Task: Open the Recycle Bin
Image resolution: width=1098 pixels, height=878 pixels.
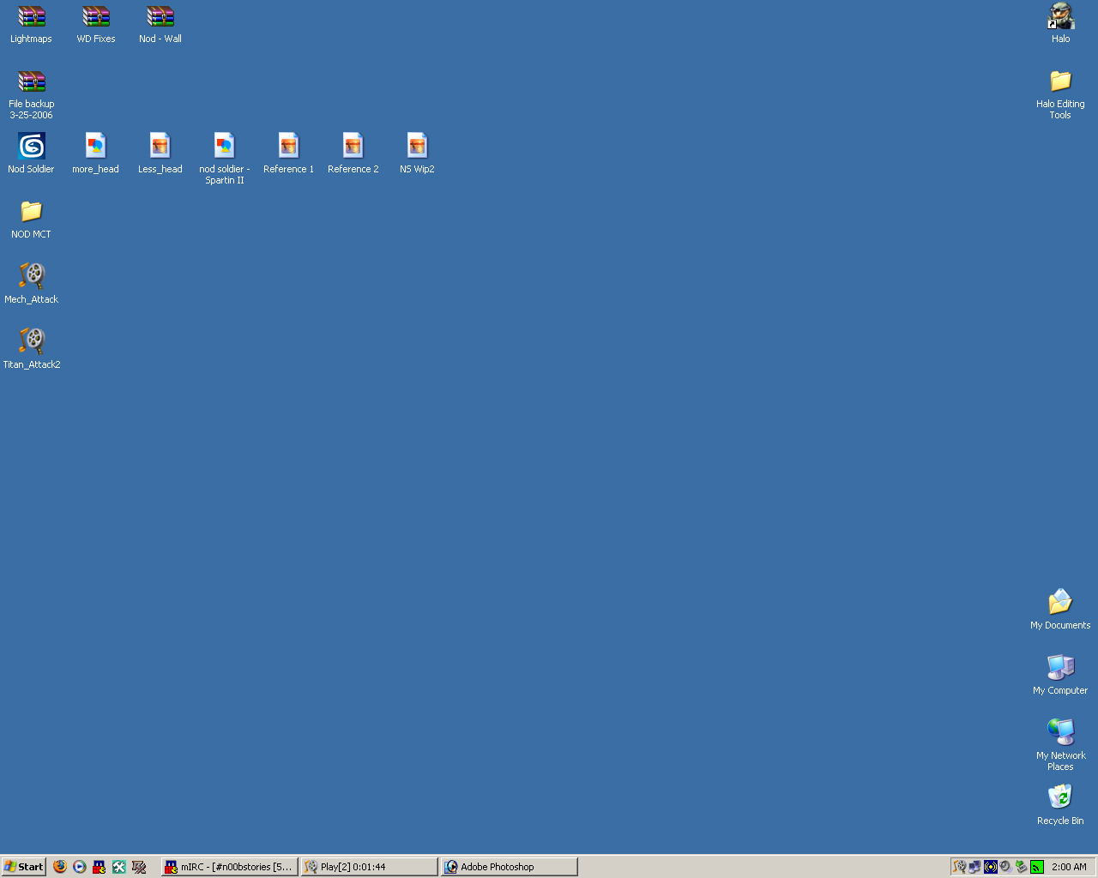Action: pos(1060,797)
